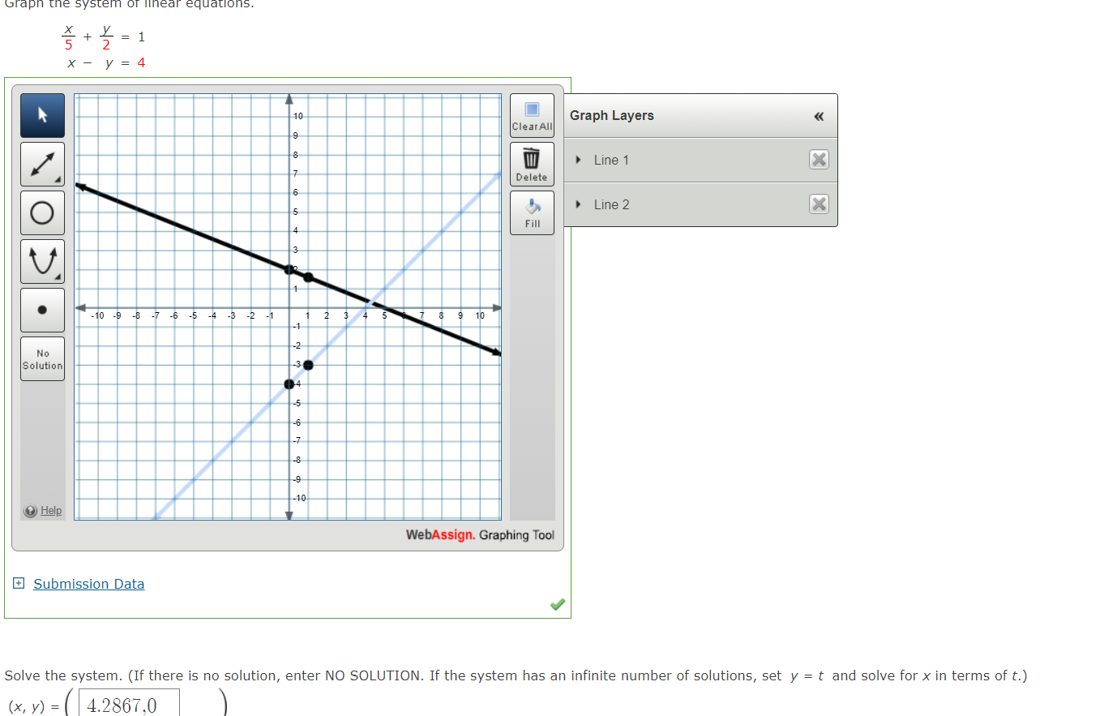
Task: Select the parabola drawing tool
Action: (x=41, y=260)
